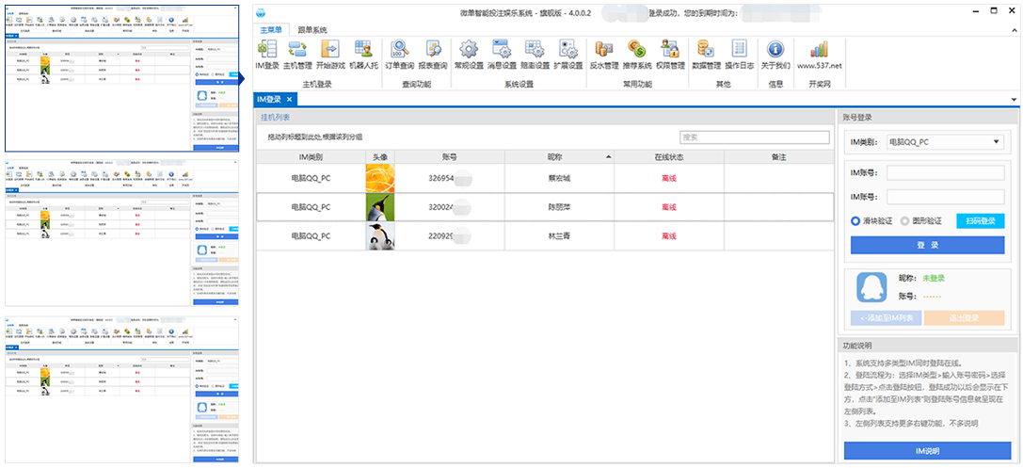The image size is (1023, 468).
Task: Open the IM登录 ribbon icon
Action: coord(267,53)
